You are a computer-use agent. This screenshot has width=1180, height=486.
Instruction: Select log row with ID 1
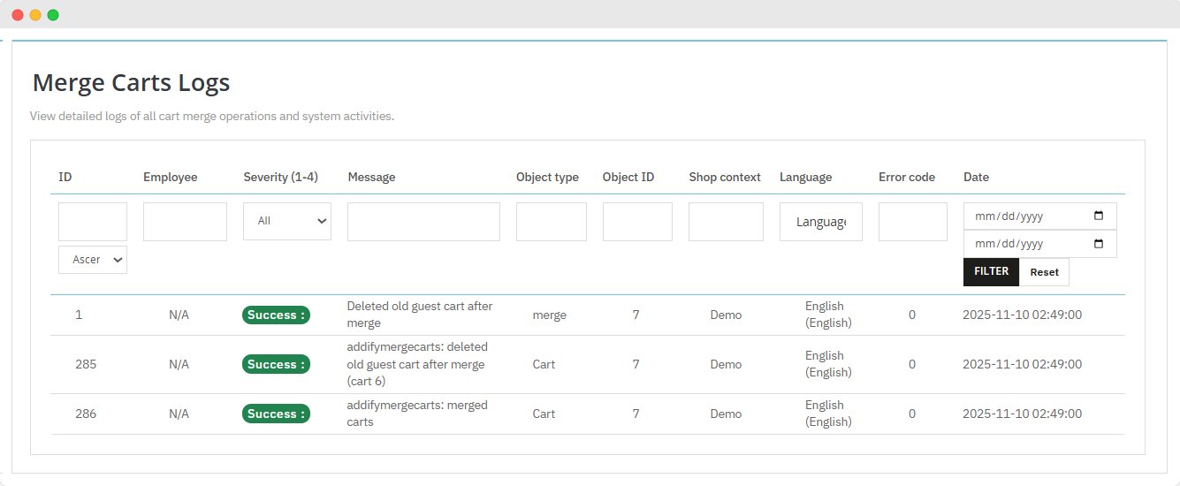[79, 315]
